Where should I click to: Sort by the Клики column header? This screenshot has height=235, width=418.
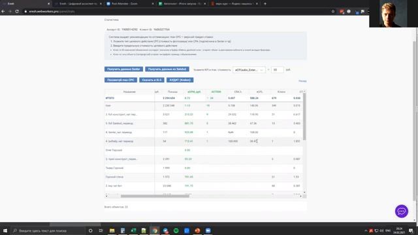pyautogui.click(x=281, y=91)
